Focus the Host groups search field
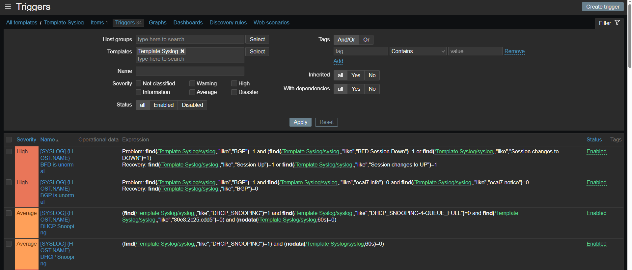632x270 pixels. (190, 39)
